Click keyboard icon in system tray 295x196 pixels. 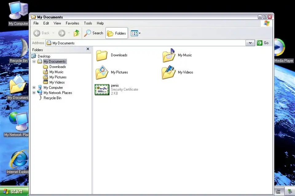[278, 191]
